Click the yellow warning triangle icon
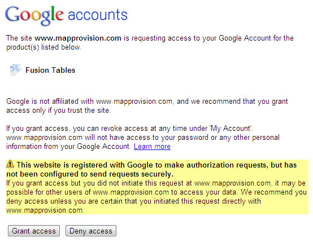Screen dimensions: 313x242 pos(10,164)
